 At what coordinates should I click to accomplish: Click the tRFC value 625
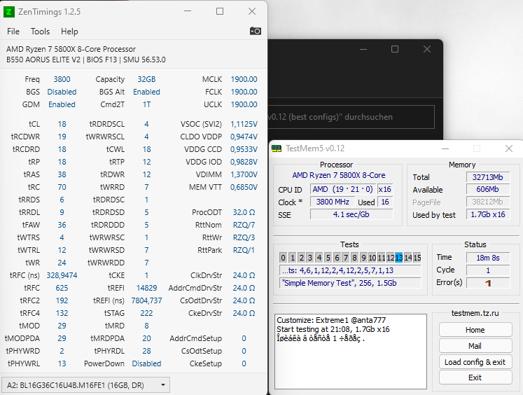coord(62,288)
